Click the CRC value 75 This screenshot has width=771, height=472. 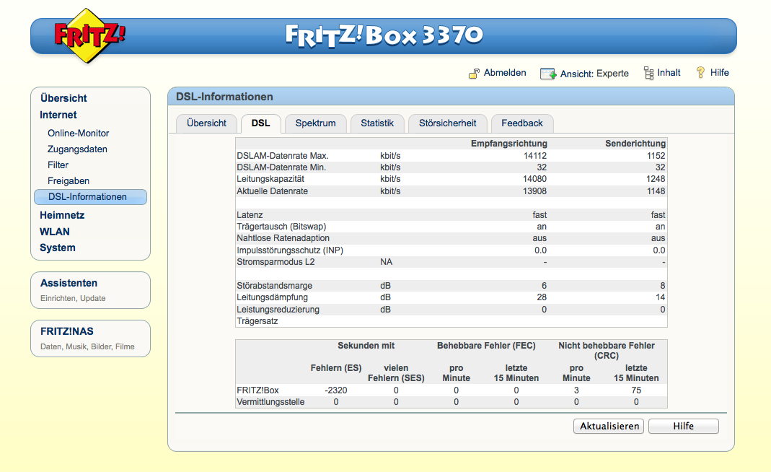tap(636, 390)
